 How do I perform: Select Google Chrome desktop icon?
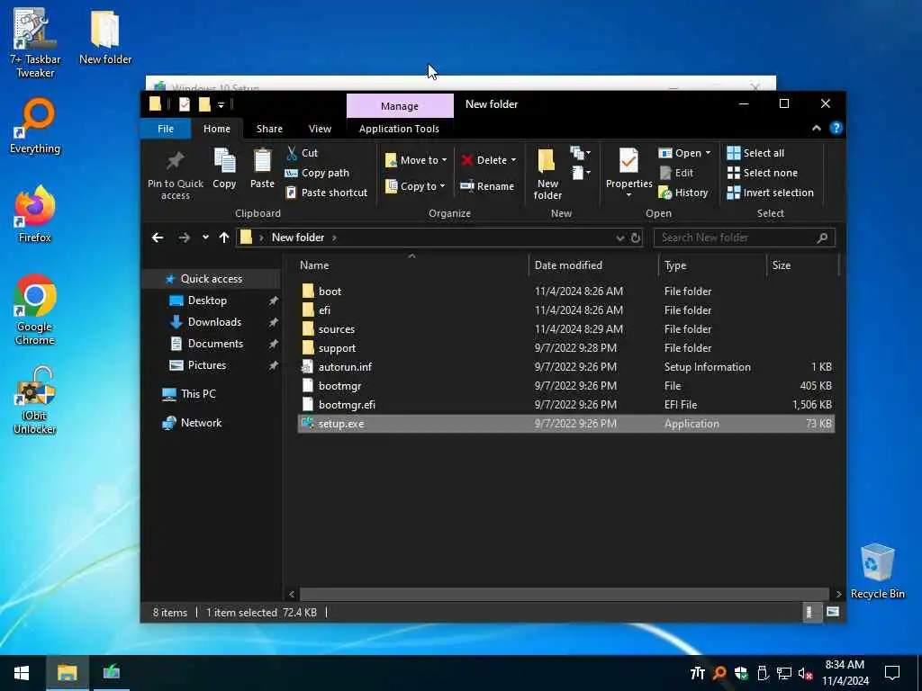pyautogui.click(x=35, y=310)
